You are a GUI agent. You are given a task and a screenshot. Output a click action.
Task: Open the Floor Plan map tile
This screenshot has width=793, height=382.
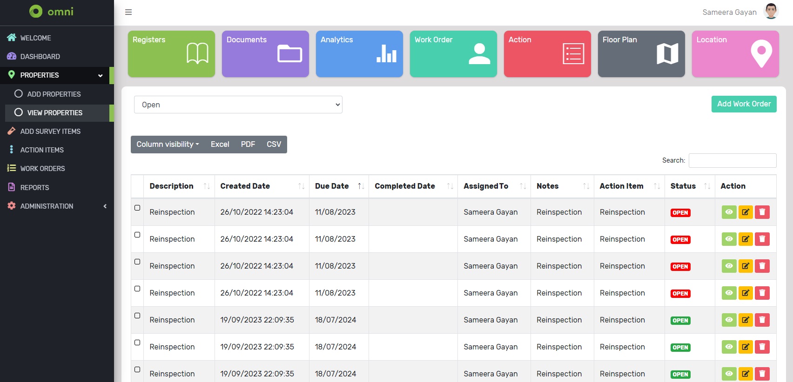click(x=641, y=54)
